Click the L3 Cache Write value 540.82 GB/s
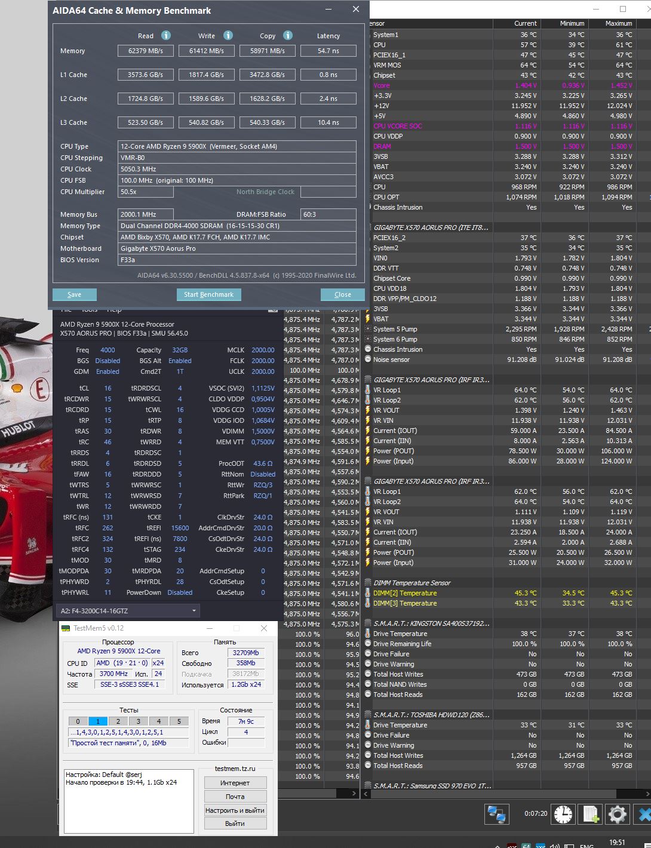 pyautogui.click(x=206, y=122)
